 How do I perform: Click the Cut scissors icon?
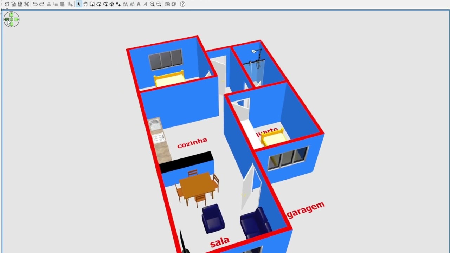tap(49, 4)
